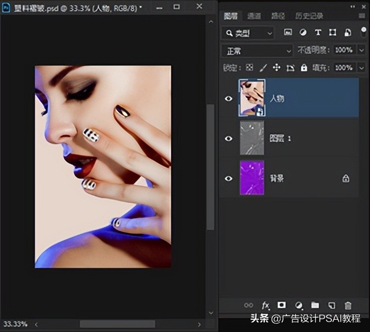Viewport: 370px width, 332px height.
Task: Open the fx layer style menu
Action: click(x=265, y=306)
